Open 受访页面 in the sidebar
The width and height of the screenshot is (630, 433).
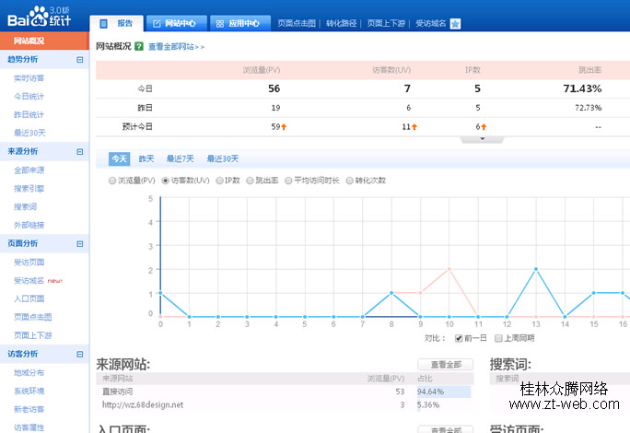pos(29,263)
